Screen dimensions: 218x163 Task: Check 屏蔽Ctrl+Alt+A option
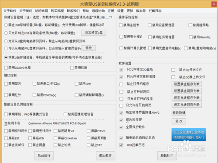[55, 138]
